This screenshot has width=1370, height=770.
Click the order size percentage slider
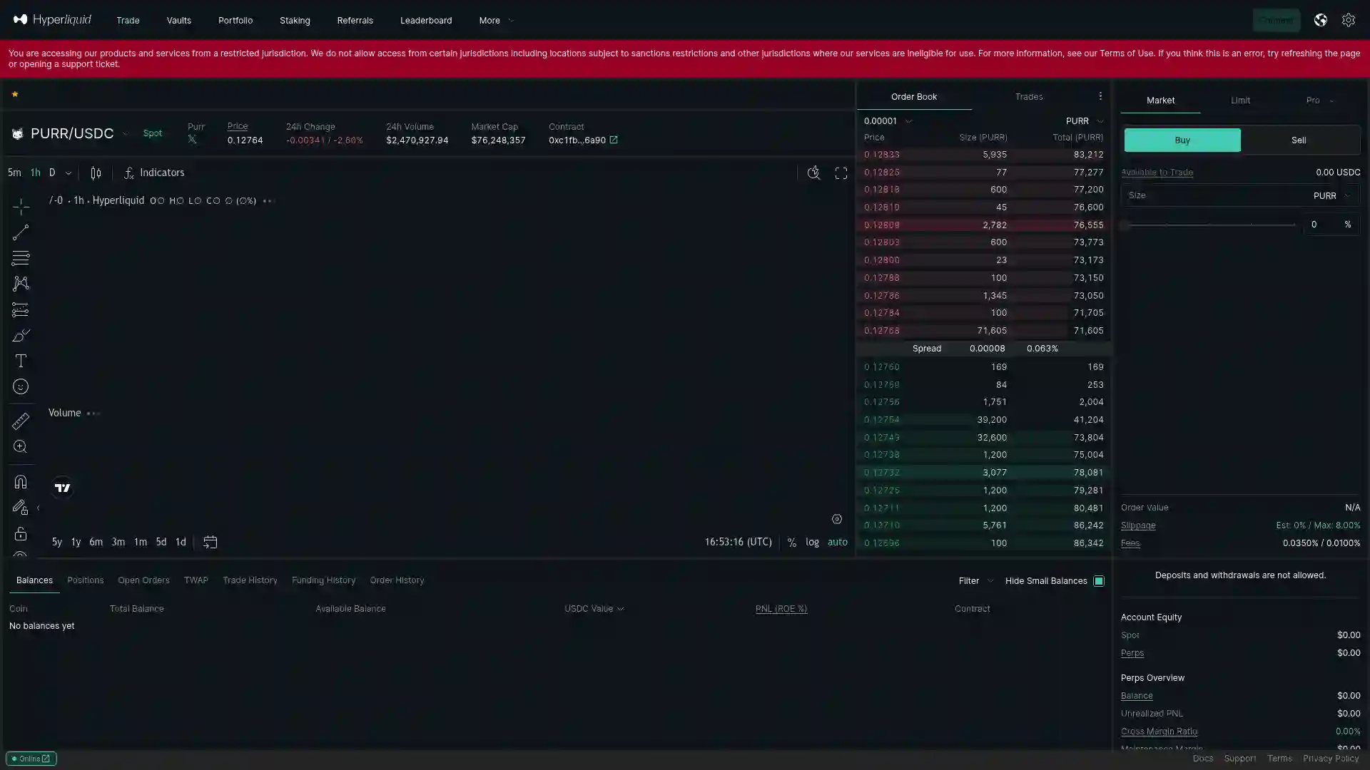pos(1209,225)
